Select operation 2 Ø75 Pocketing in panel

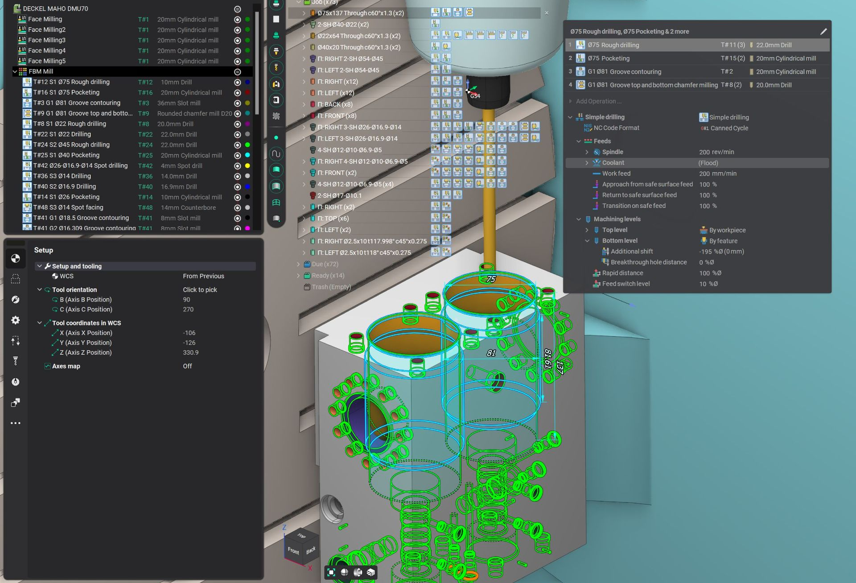(697, 58)
